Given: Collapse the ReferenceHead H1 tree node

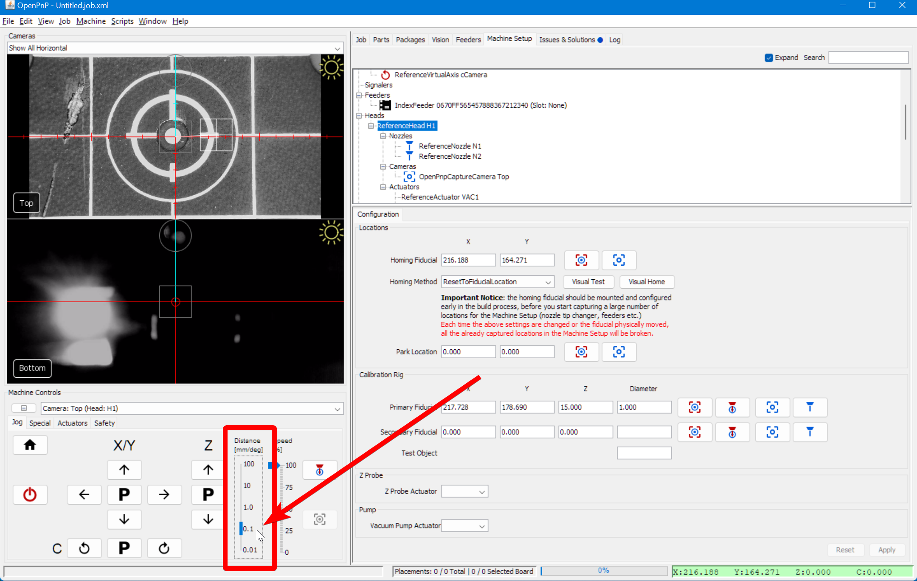Looking at the screenshot, I should pyautogui.click(x=371, y=126).
